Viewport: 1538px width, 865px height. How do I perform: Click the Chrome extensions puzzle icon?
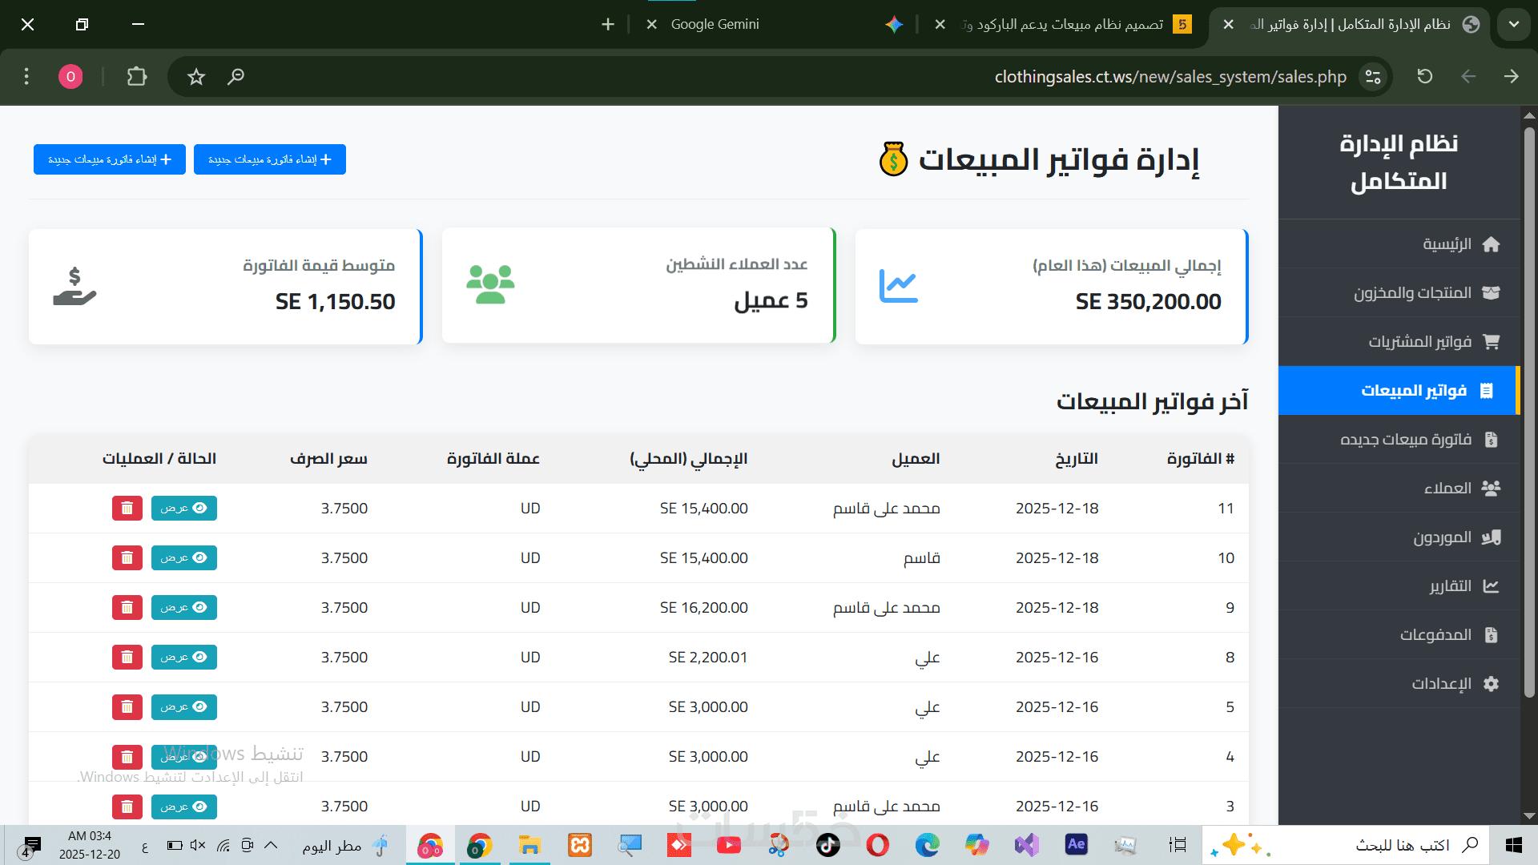[x=137, y=77]
